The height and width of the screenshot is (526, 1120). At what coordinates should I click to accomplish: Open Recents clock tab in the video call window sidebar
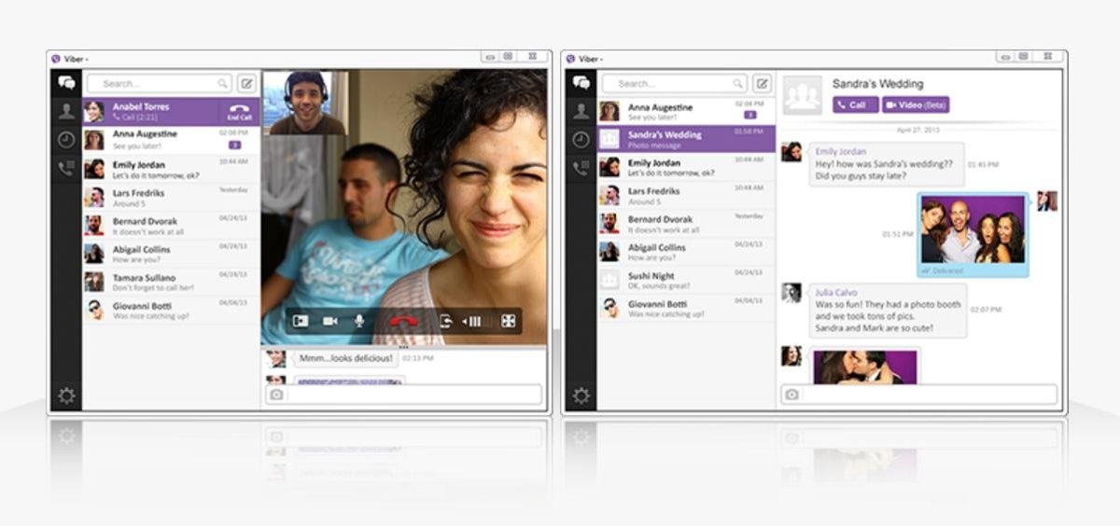(x=66, y=140)
